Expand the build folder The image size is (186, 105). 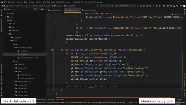8,24
